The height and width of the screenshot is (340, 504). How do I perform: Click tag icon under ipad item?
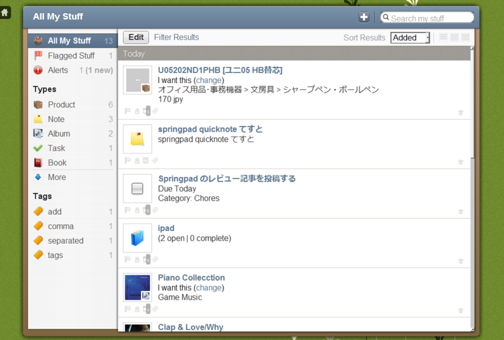[155, 259]
